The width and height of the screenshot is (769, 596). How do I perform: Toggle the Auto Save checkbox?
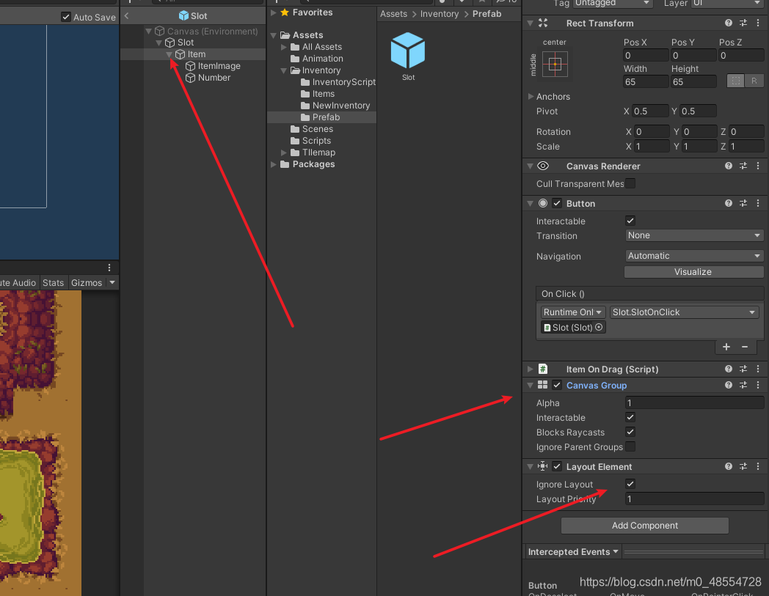tap(66, 17)
